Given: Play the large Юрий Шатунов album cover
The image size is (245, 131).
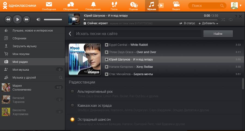Looking at the screenshot, I should (85, 59).
